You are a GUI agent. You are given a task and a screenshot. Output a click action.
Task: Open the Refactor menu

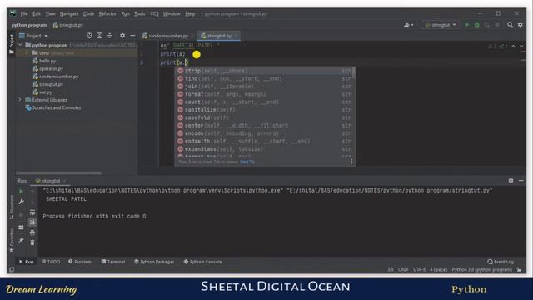click(x=107, y=14)
